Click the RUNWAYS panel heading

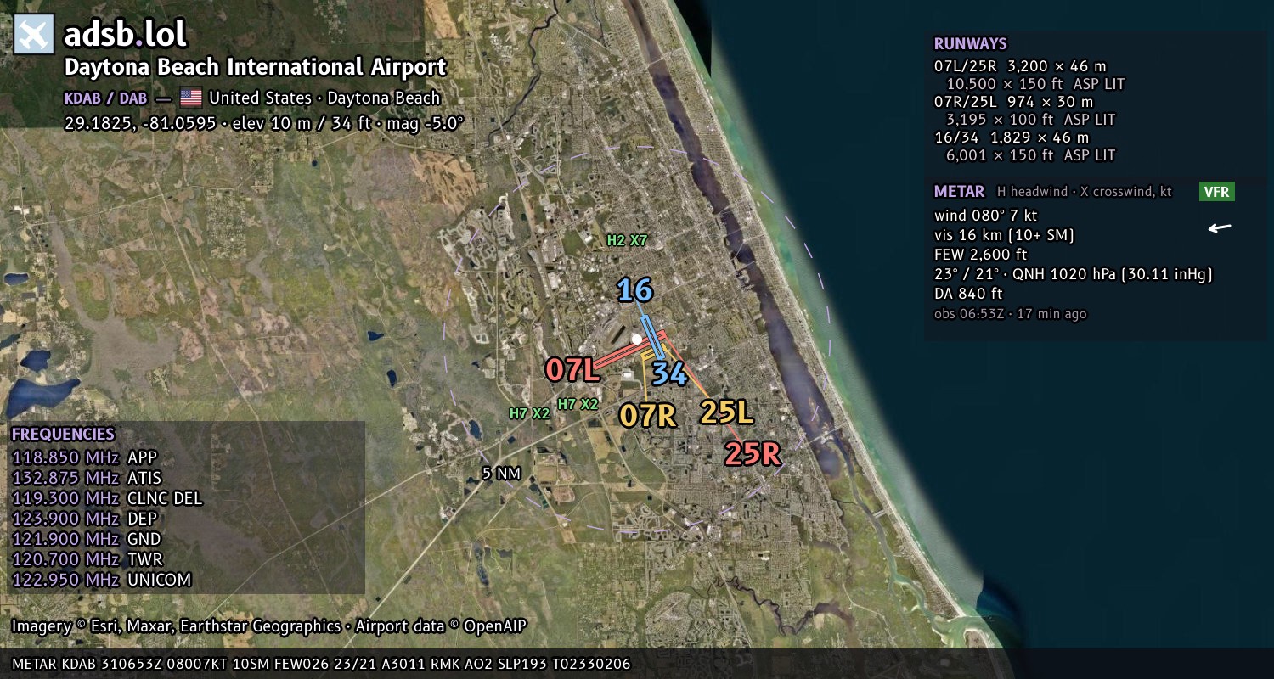tap(971, 44)
